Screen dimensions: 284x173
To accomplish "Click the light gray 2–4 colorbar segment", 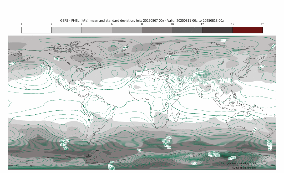I will 66,30.
